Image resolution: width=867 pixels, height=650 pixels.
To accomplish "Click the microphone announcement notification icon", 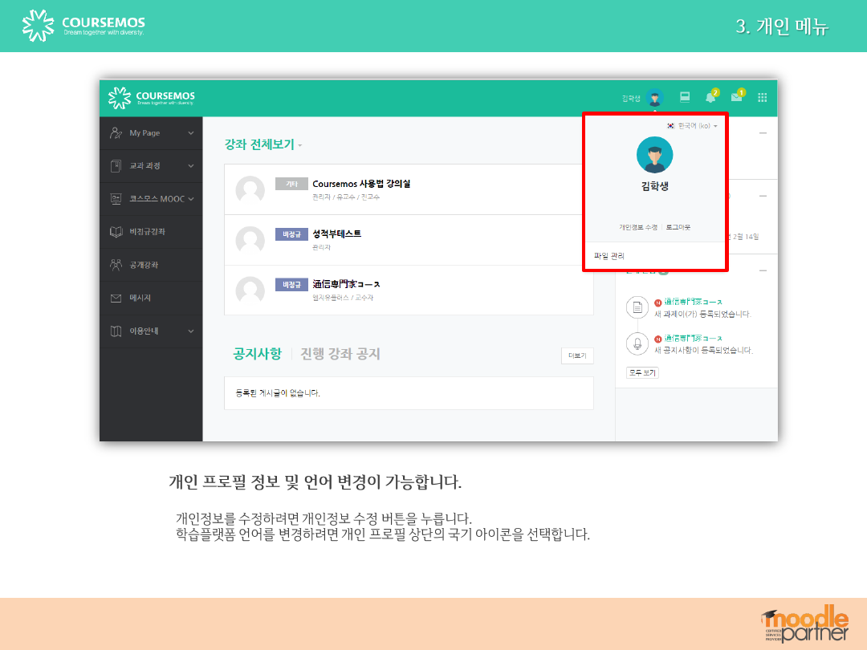I will 637,343.
